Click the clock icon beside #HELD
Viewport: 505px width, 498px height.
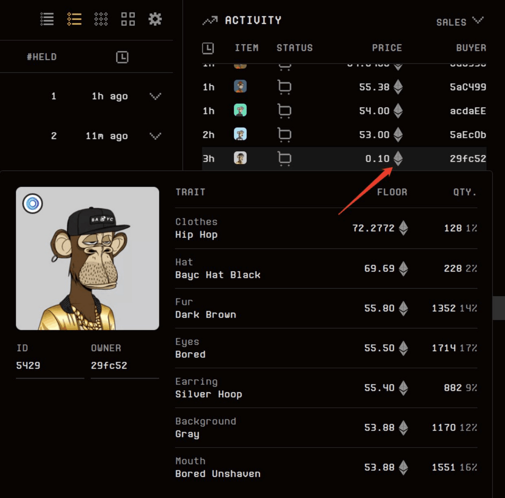[x=122, y=57]
